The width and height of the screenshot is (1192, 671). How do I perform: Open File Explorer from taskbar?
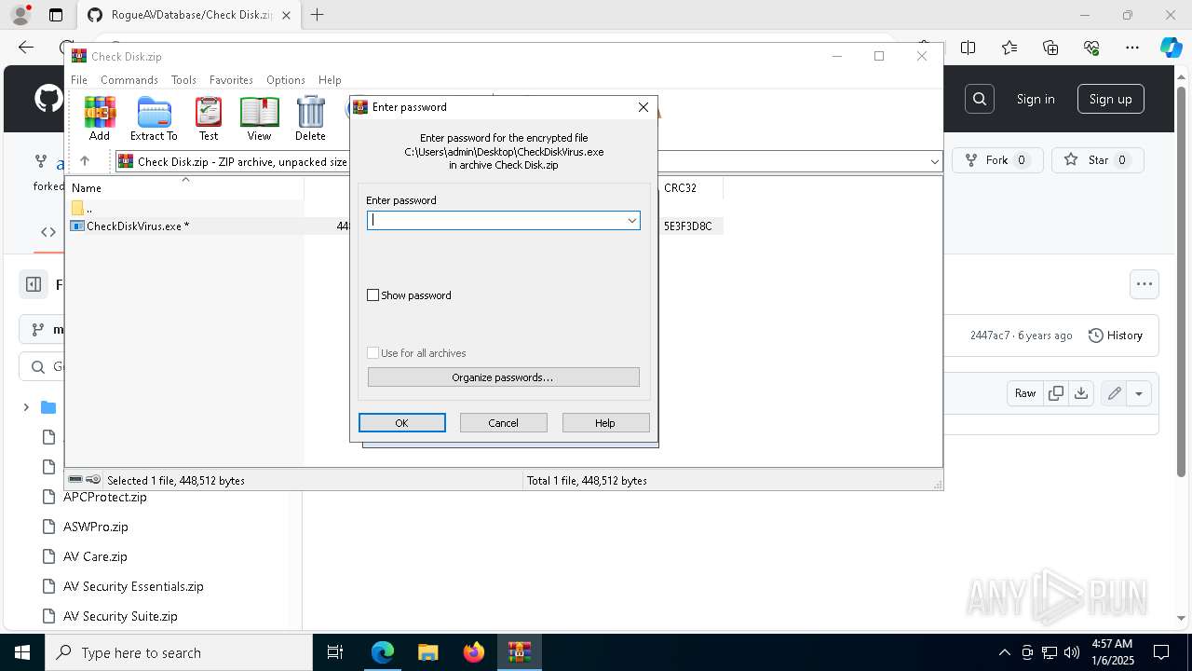click(x=427, y=652)
